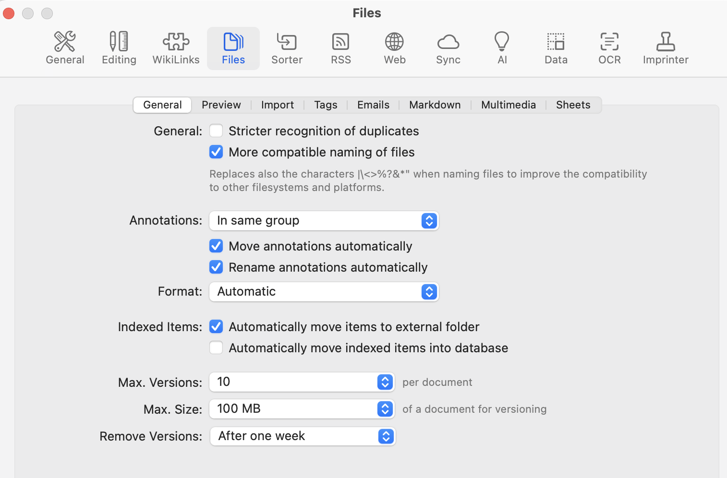Toggle More compatible naming of files

[x=216, y=152]
